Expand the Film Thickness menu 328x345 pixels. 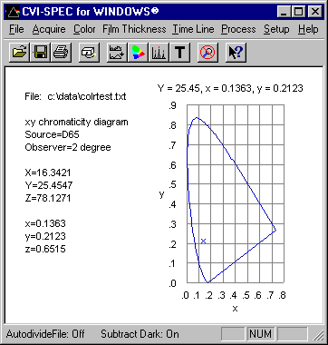pyautogui.click(x=134, y=29)
